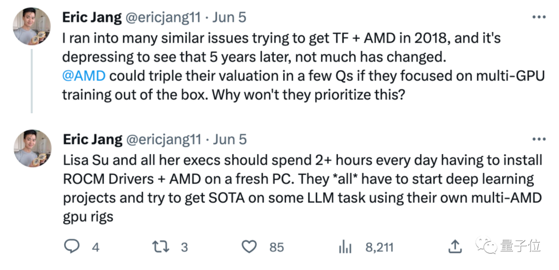Click Eric Jang's name on the second tweet

pos(92,139)
